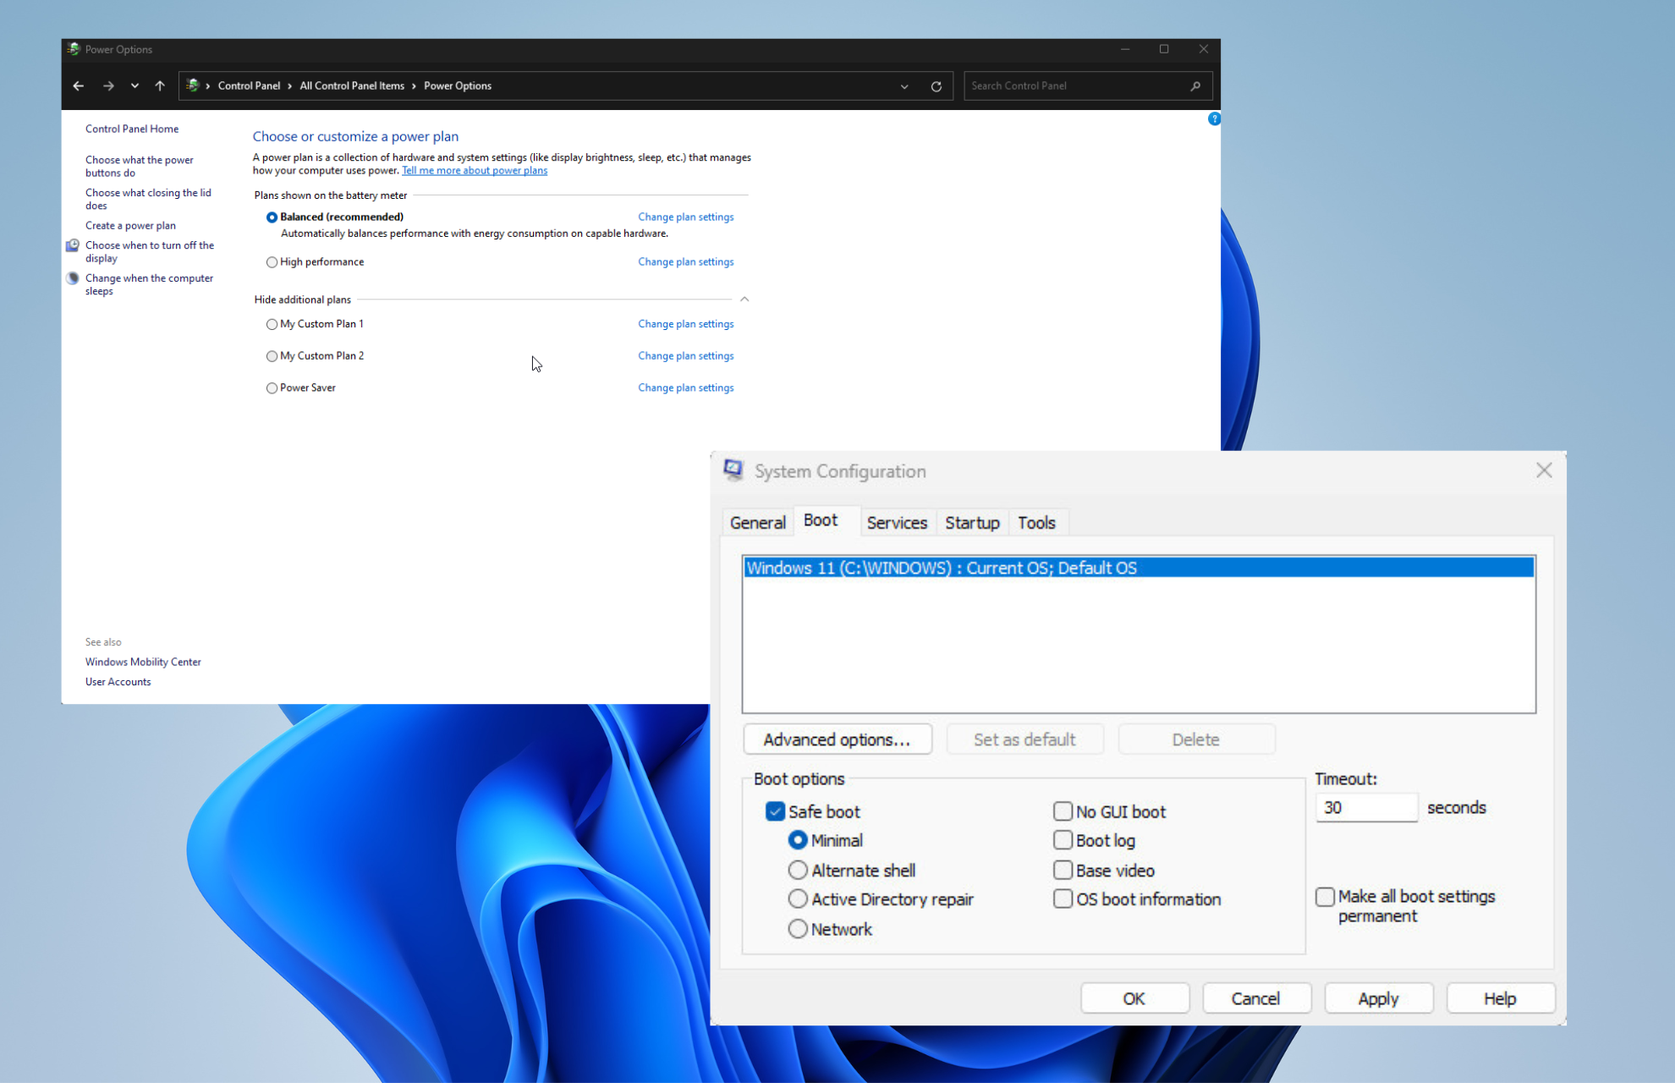The image size is (1675, 1083).
Task: Click the System Configuration window icon
Action: (733, 470)
